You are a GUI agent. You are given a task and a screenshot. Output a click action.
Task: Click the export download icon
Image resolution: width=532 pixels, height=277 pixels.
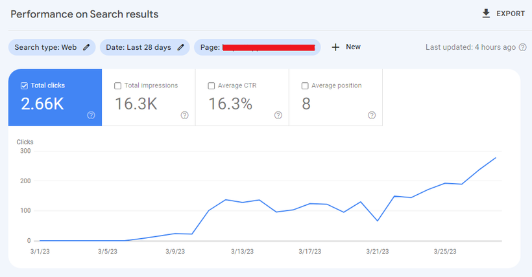pyautogui.click(x=486, y=14)
